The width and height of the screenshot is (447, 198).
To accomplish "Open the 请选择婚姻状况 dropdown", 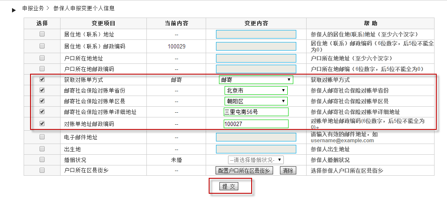I will coord(256,160).
